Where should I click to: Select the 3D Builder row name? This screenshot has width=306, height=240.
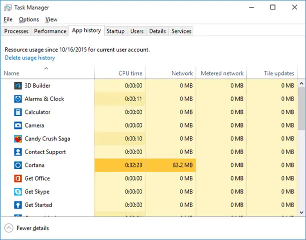coord(38,85)
